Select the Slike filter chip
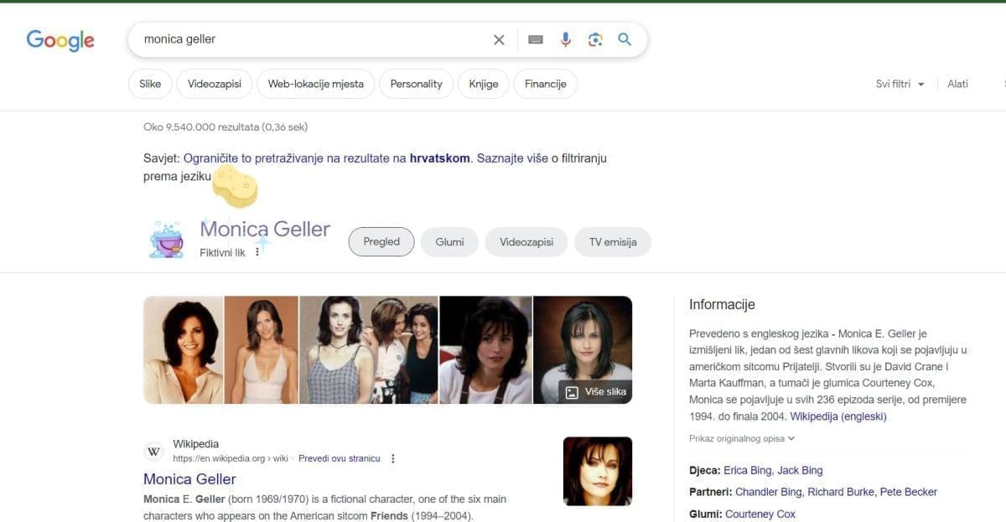Screen dimensions: 1006x522 (149, 84)
